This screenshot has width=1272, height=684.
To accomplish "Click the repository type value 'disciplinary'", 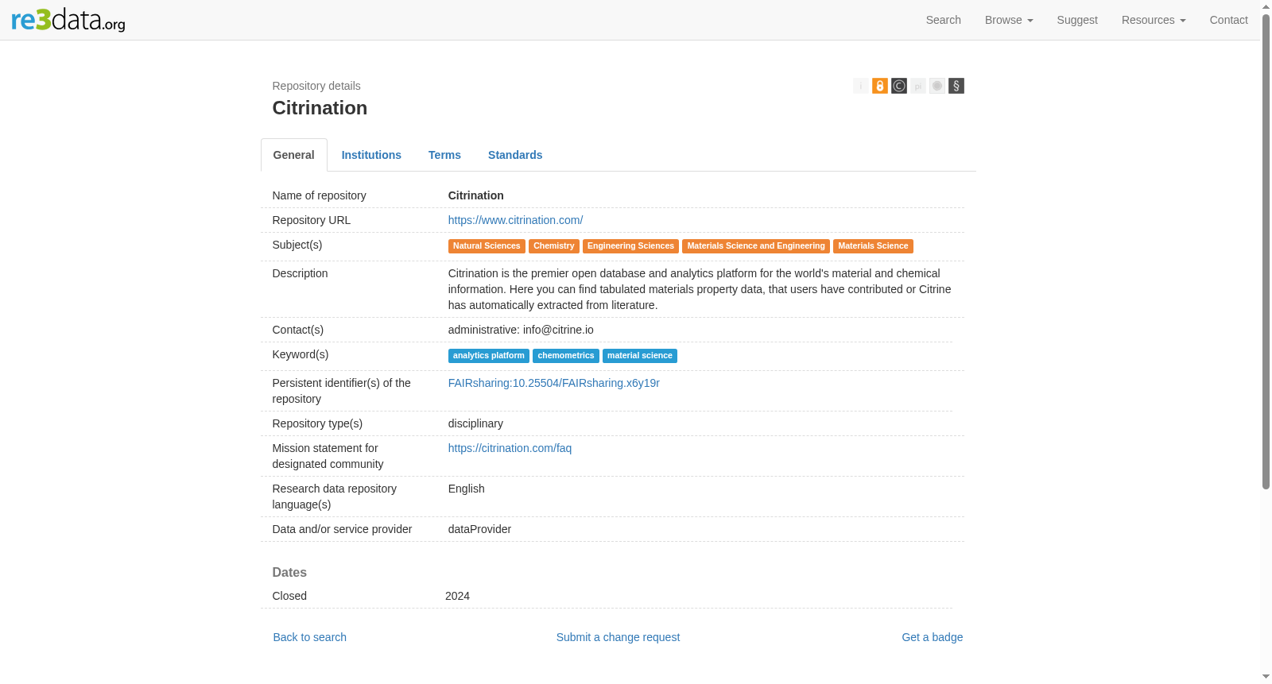I will coord(475,423).
